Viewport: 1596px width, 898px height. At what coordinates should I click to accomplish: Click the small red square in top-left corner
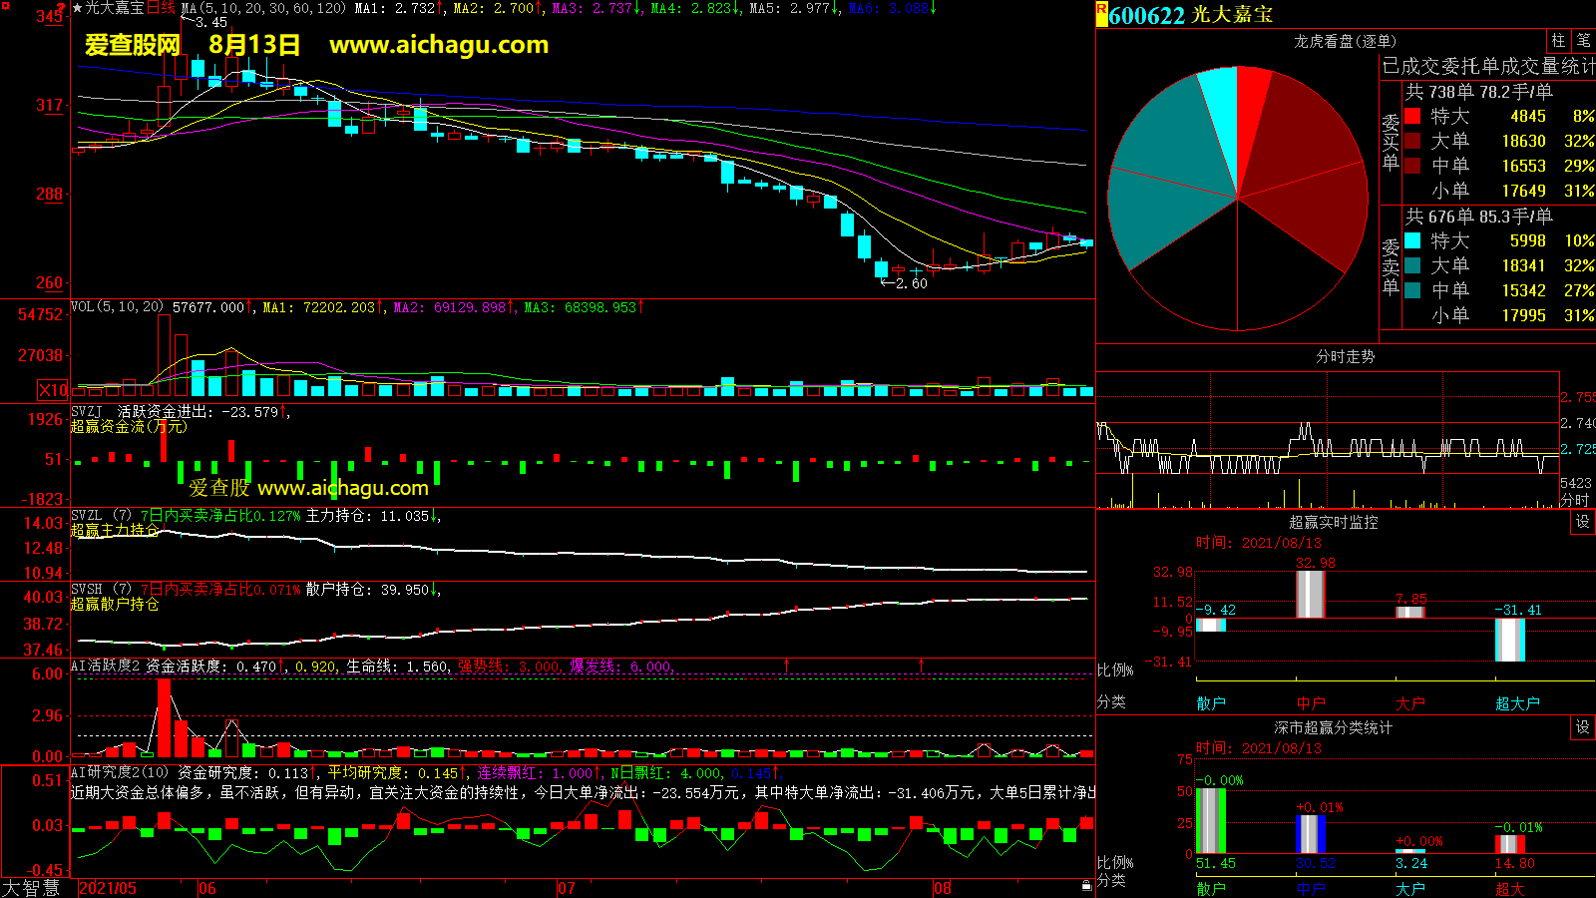click(6, 6)
